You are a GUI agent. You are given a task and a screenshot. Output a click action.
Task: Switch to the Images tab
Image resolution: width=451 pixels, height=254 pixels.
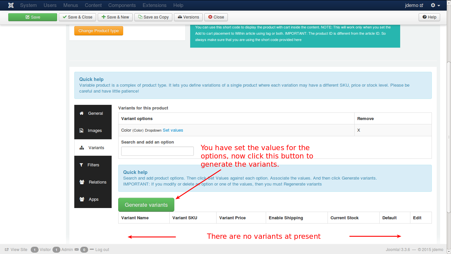pyautogui.click(x=93, y=131)
